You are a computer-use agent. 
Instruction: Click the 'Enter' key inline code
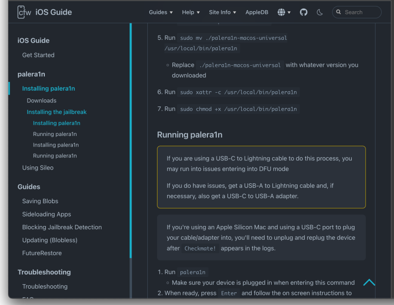[229, 293]
